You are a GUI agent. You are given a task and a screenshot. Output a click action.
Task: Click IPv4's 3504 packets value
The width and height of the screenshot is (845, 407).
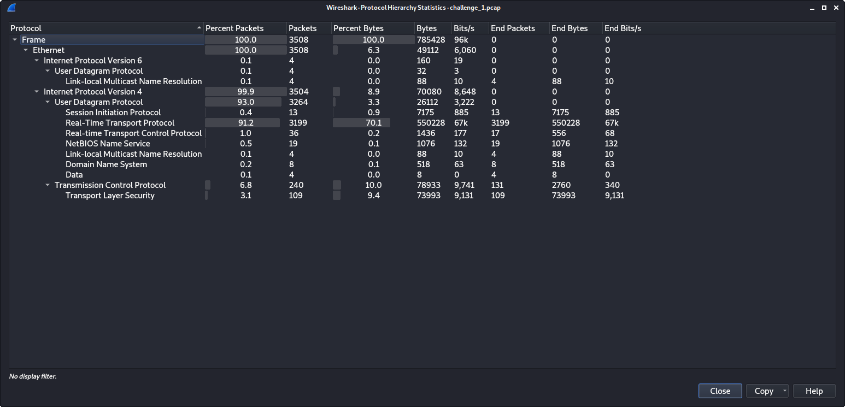click(298, 92)
